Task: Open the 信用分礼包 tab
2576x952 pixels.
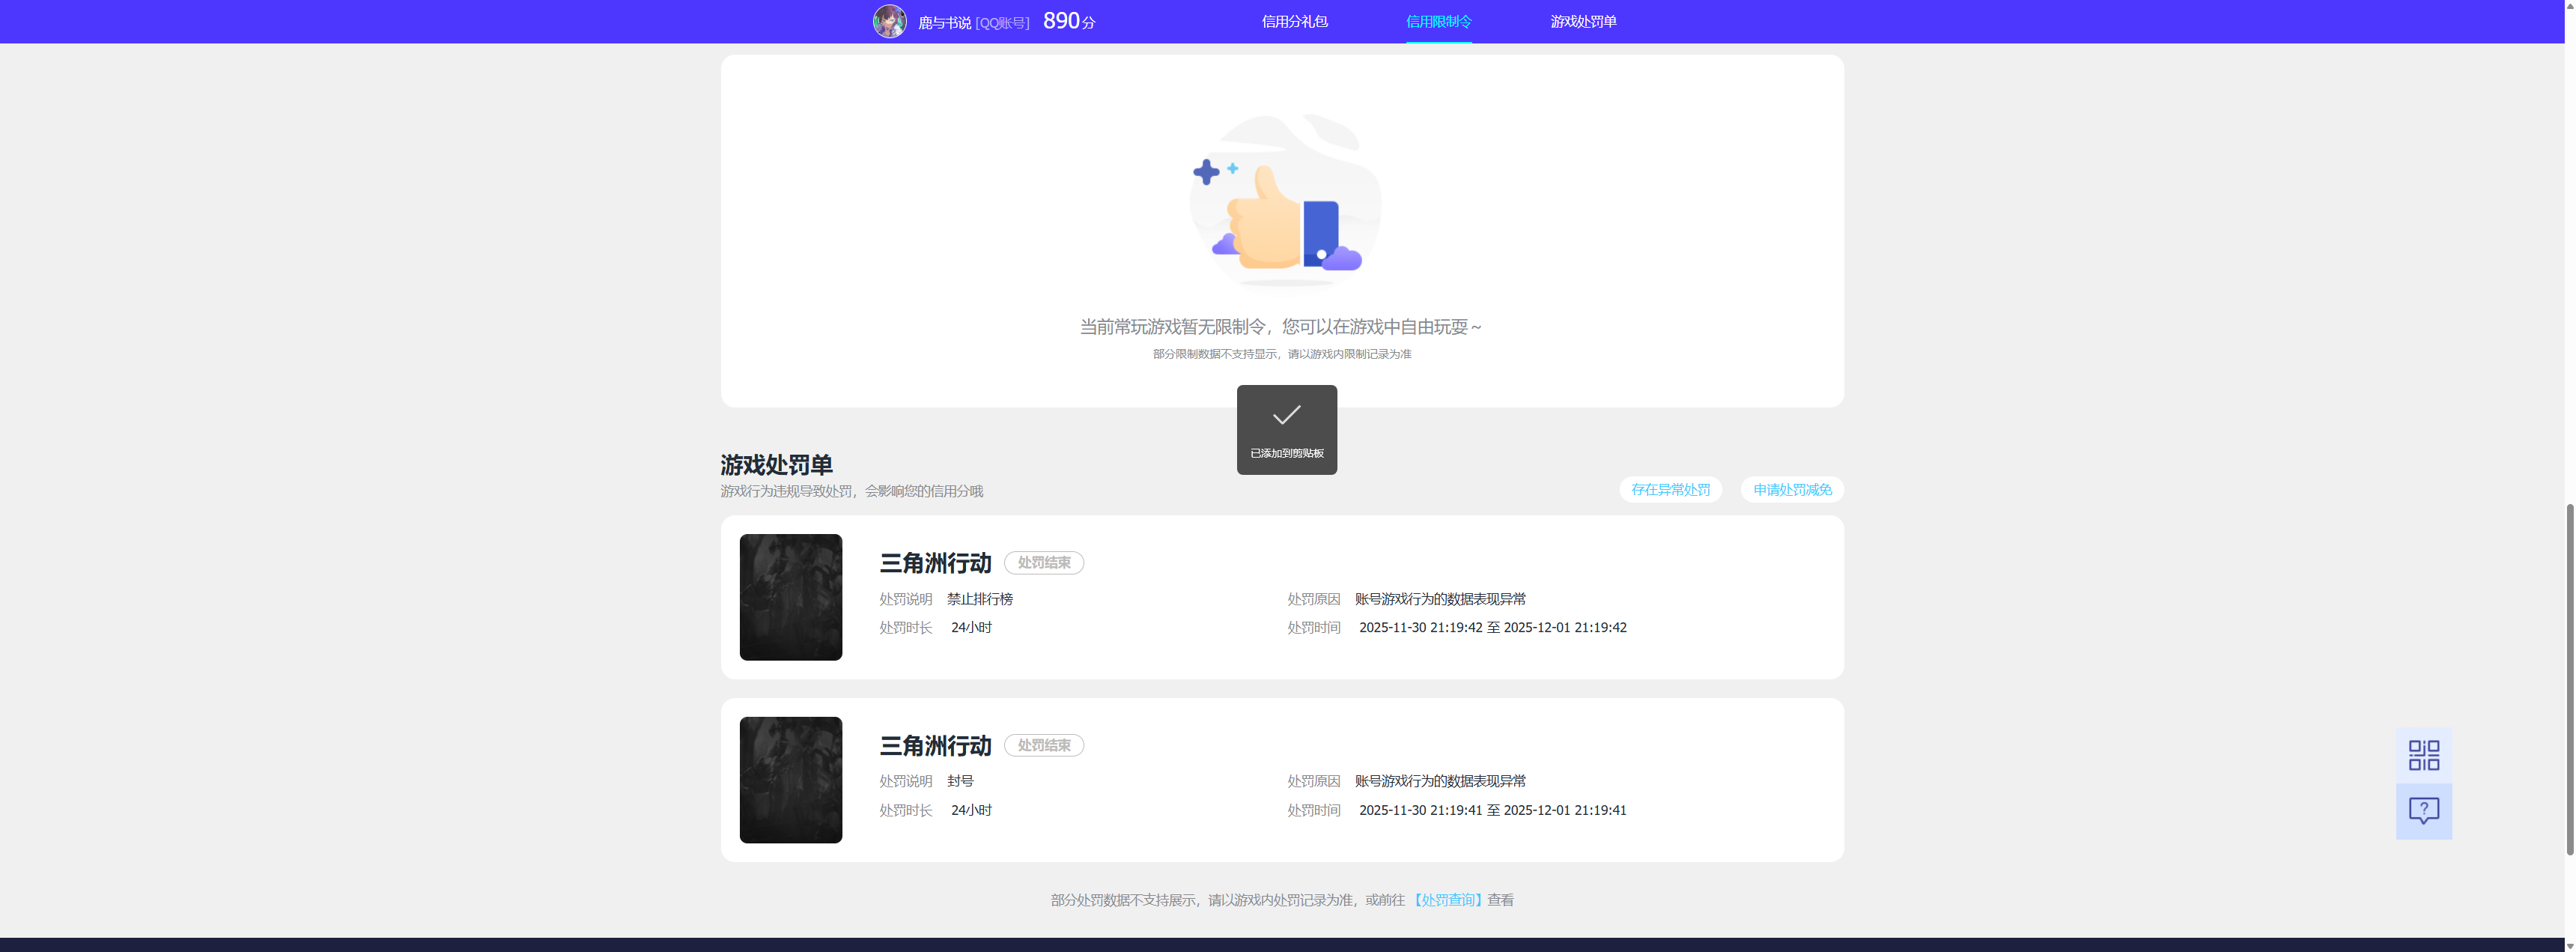Action: 1294,21
